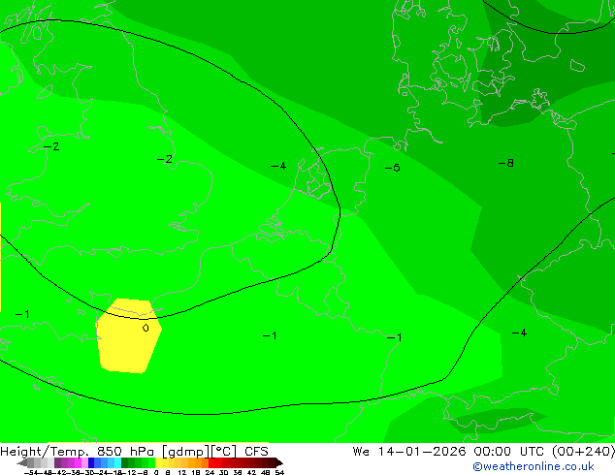Click the map title 'Height/Temp. 850 hPa'
This screenshot has height=475, width=615.
(x=78, y=452)
